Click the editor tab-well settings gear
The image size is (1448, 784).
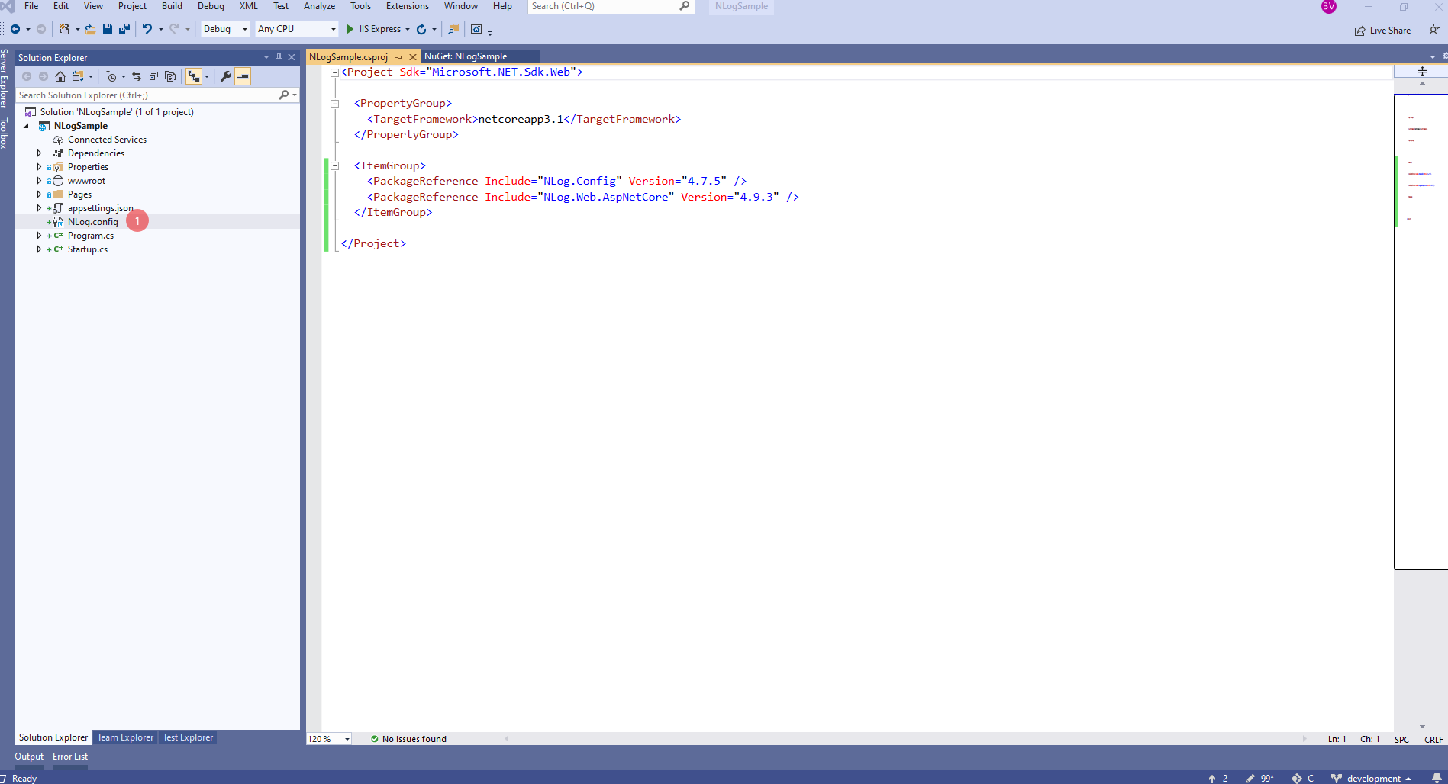coord(1445,56)
